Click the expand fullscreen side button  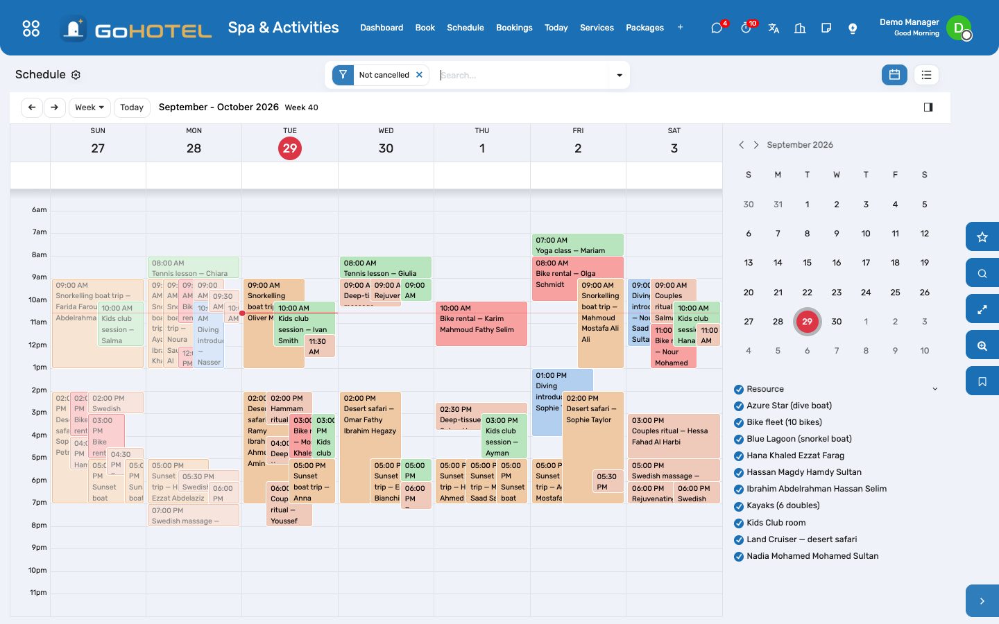click(982, 309)
